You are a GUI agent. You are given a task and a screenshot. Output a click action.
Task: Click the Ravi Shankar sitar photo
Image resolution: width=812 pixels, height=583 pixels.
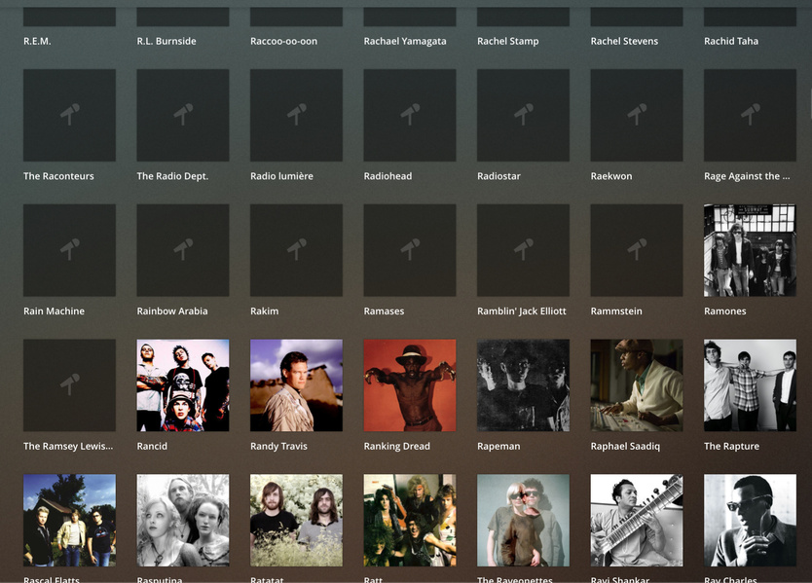(x=637, y=521)
